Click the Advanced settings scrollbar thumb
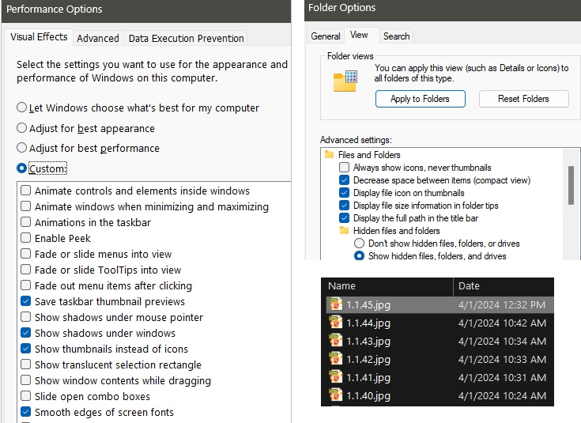Screen dimensions: 581x423 [x=571, y=185]
